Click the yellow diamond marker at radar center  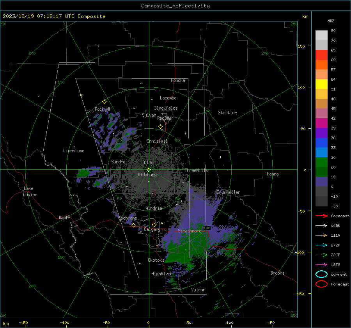[x=149, y=170]
